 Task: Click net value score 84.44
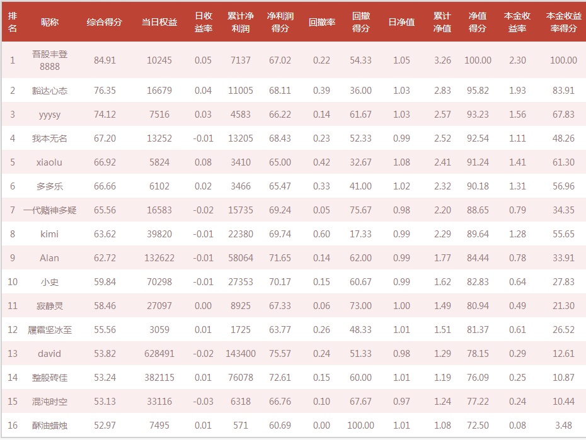478,257
